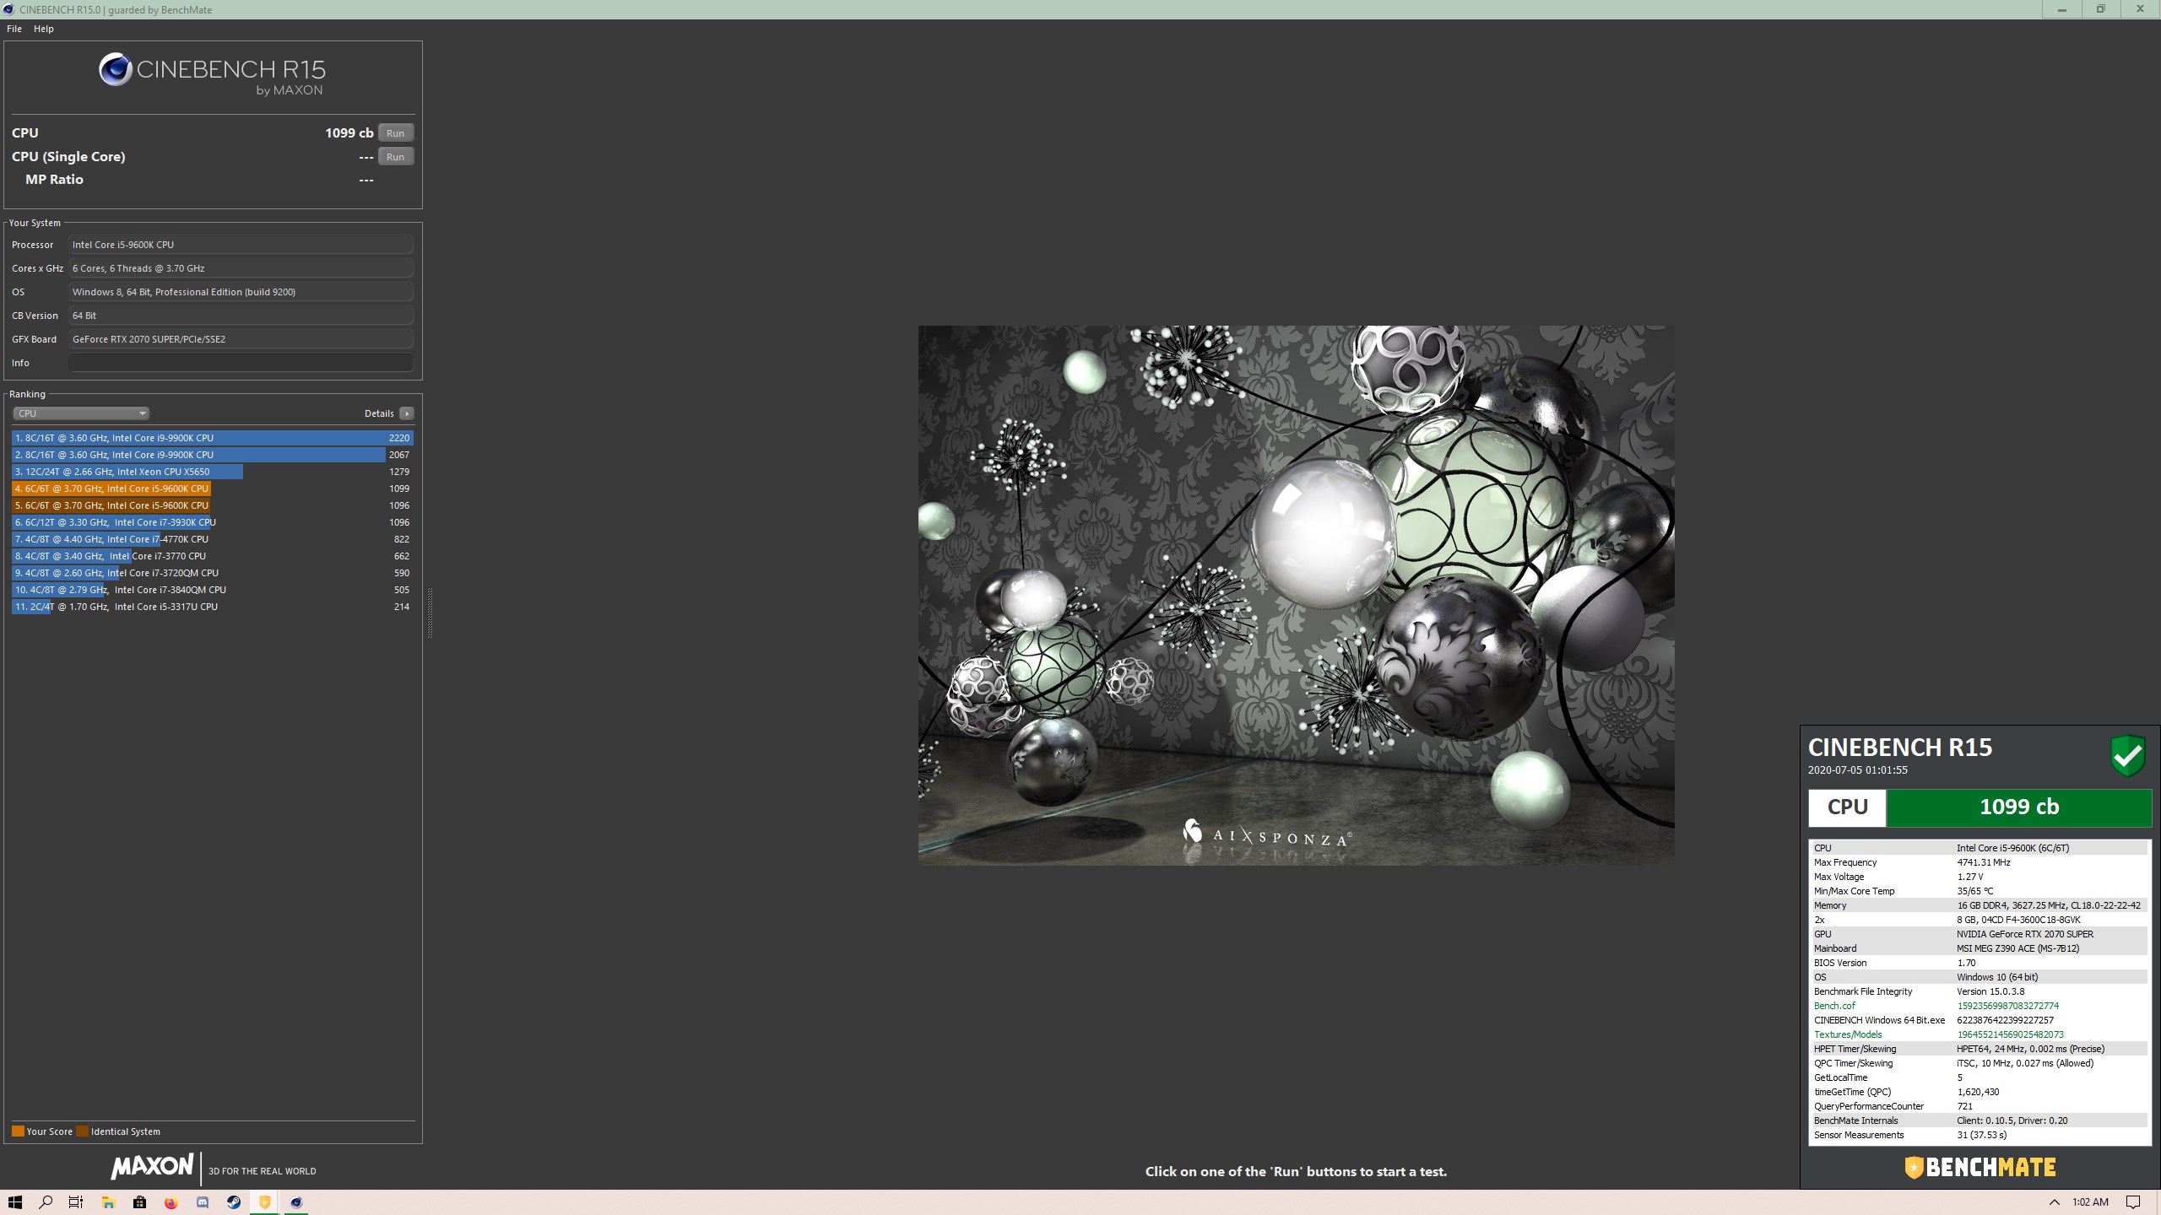Run the CPU Single Core test
2161x1215 pixels.
point(395,157)
